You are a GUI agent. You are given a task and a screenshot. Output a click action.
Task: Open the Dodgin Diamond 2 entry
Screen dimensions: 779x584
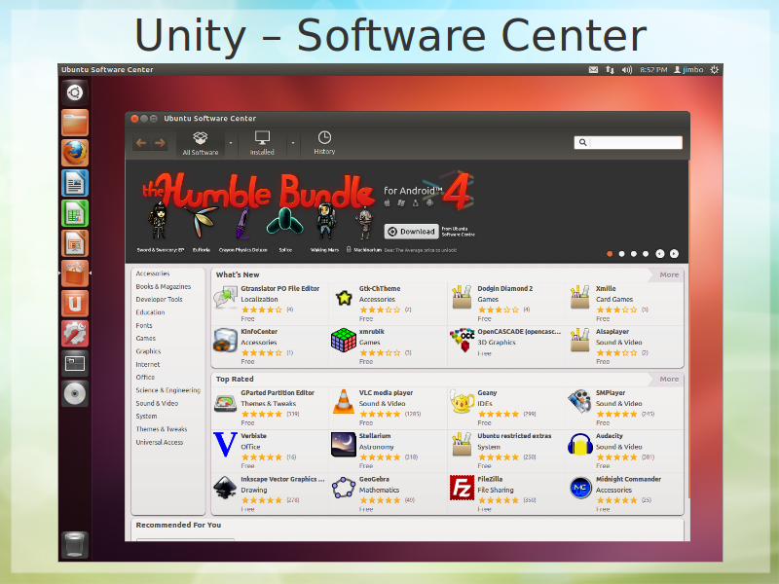click(506, 305)
